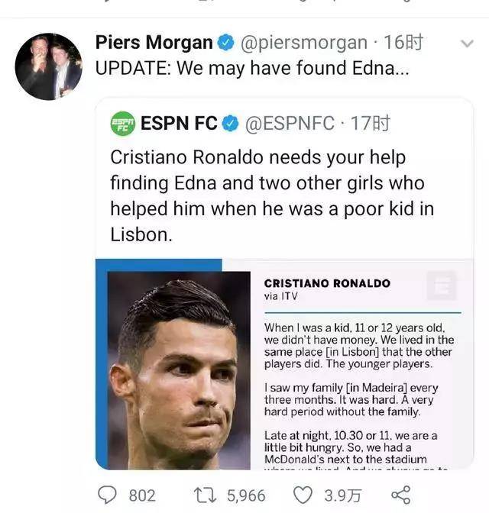The image size is (489, 513).
Task: Like the tweet with heart icon
Action: point(304,495)
